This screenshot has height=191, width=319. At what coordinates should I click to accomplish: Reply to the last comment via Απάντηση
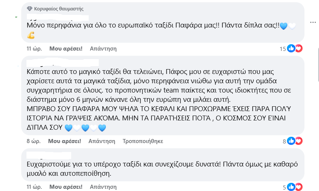click(103, 187)
